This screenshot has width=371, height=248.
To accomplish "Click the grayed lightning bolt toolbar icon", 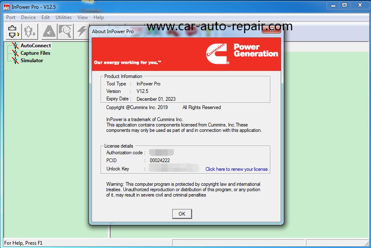I will point(82,31).
